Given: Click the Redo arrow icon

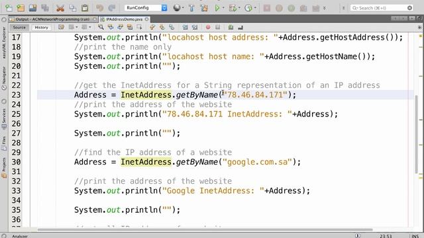Looking at the screenshot, I should tap(112, 8).
